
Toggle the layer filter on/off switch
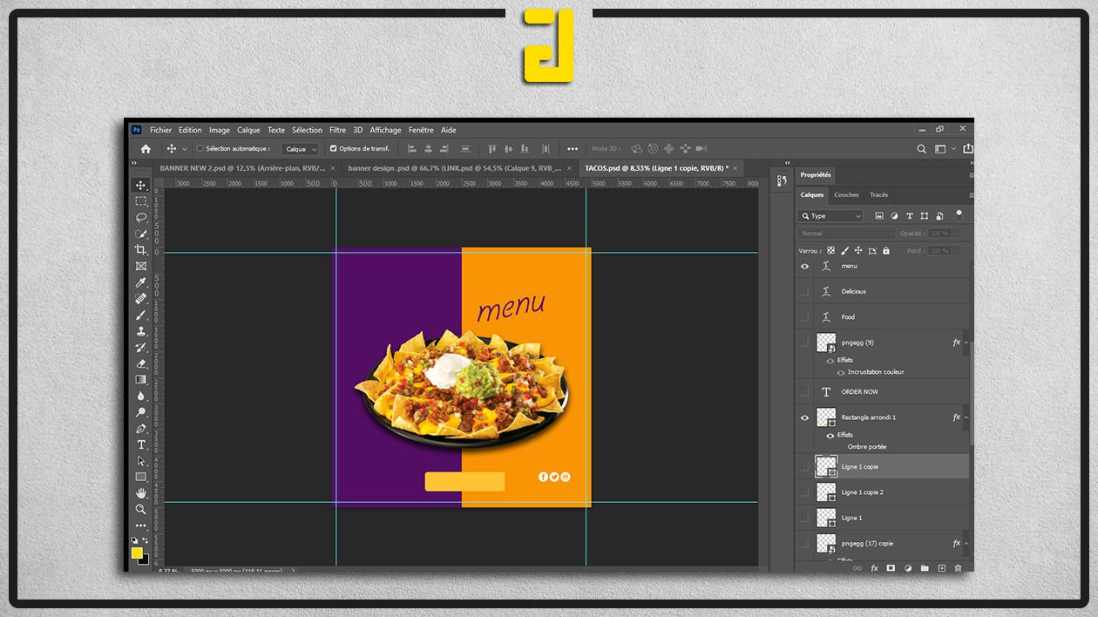pyautogui.click(x=959, y=214)
